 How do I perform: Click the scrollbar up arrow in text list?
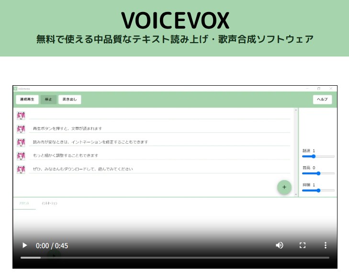tap(296, 110)
